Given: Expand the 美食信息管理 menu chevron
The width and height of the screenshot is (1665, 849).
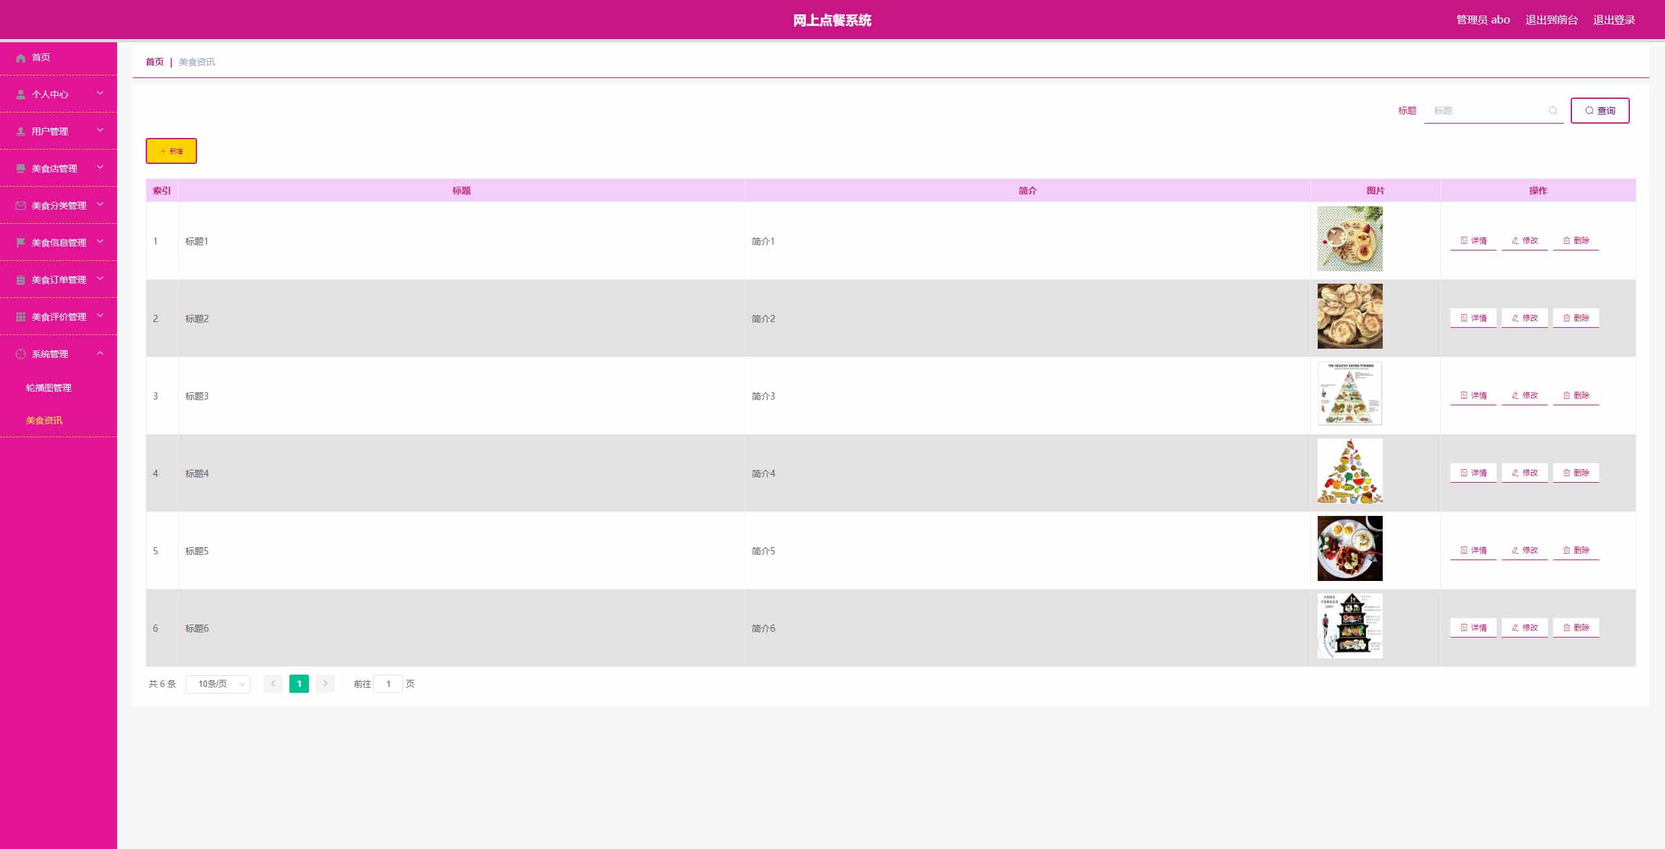Looking at the screenshot, I should tap(100, 242).
